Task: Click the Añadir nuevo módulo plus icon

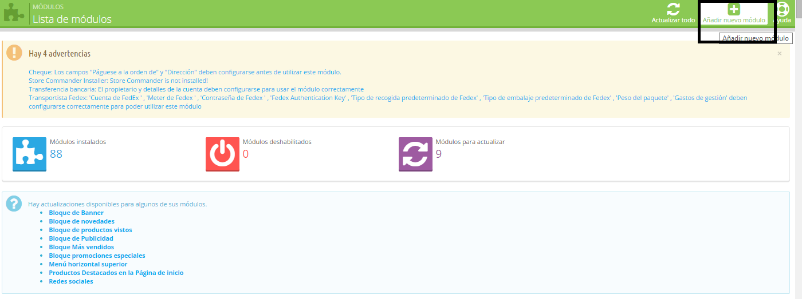Action: (734, 10)
